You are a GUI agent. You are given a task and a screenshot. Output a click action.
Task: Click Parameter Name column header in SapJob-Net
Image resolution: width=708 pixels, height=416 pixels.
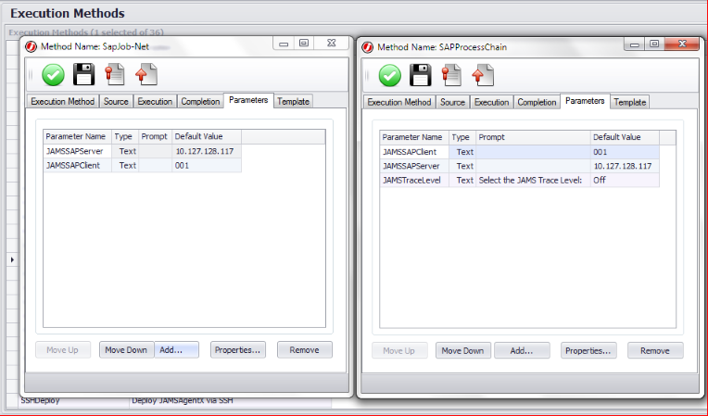point(78,136)
